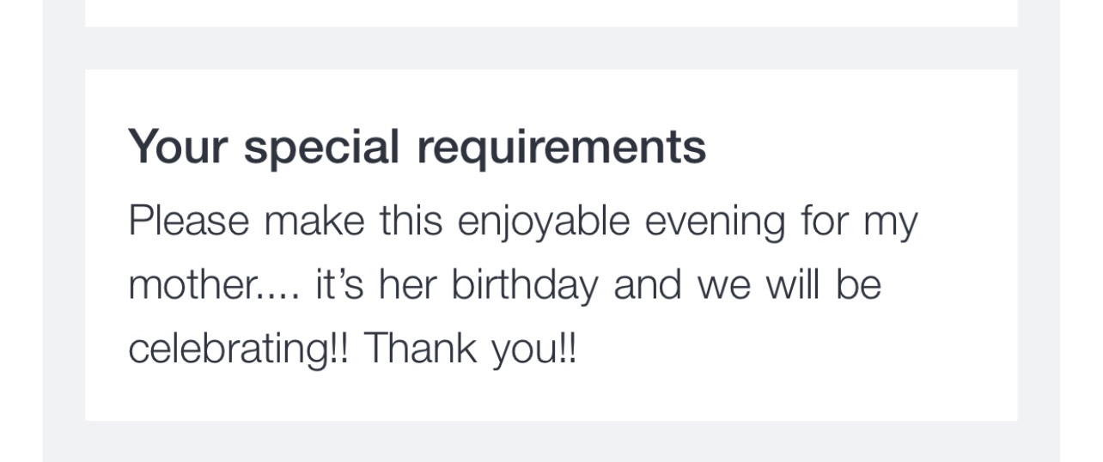Click the "Thank you!!" text

pos(471,350)
